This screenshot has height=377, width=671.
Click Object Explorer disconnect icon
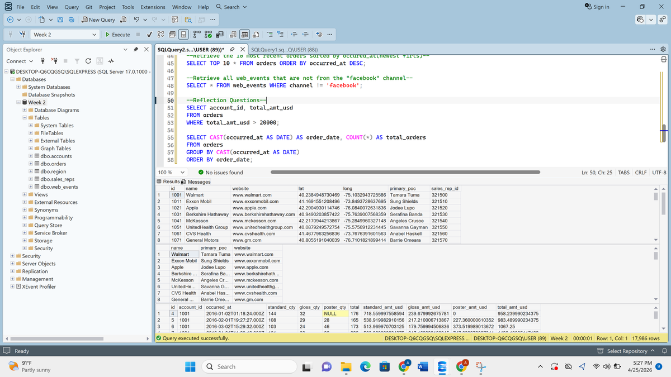54,61
